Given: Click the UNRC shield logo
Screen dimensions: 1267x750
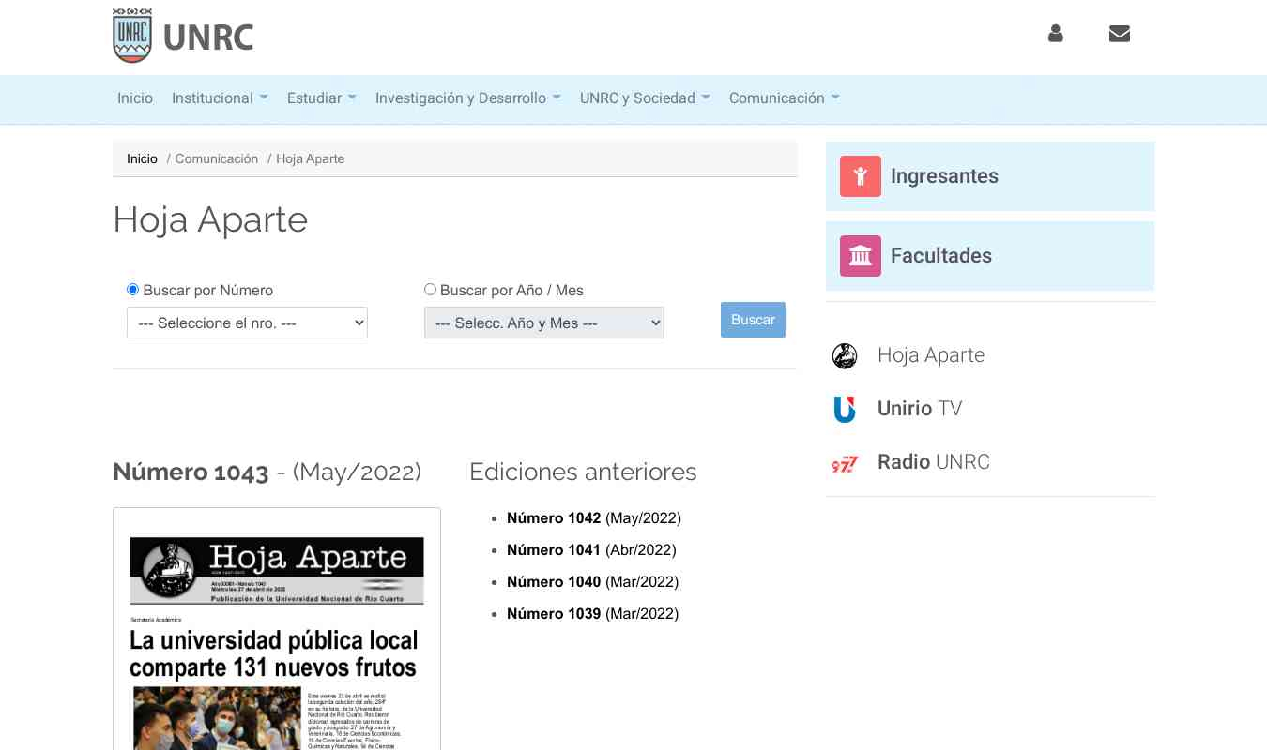Looking at the screenshot, I should (x=132, y=36).
